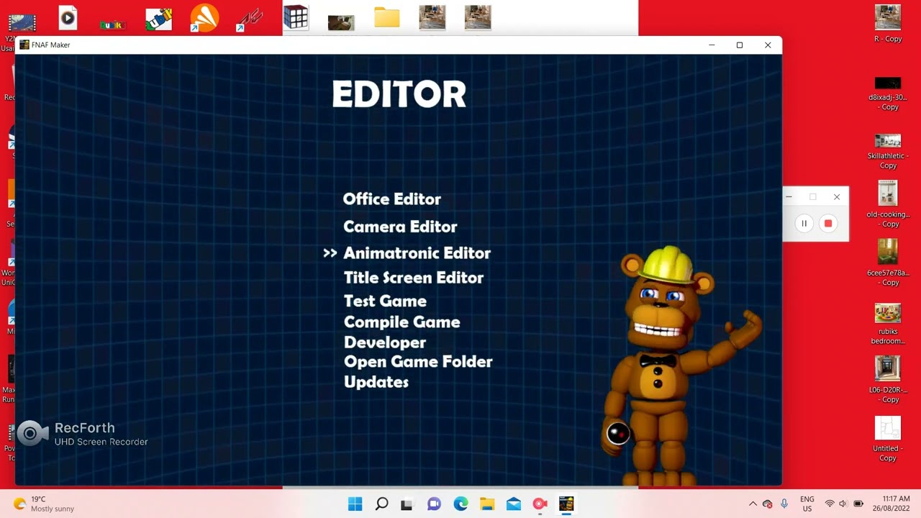Close the small recorder control window
This screenshot has height=518, width=921.
(x=837, y=197)
